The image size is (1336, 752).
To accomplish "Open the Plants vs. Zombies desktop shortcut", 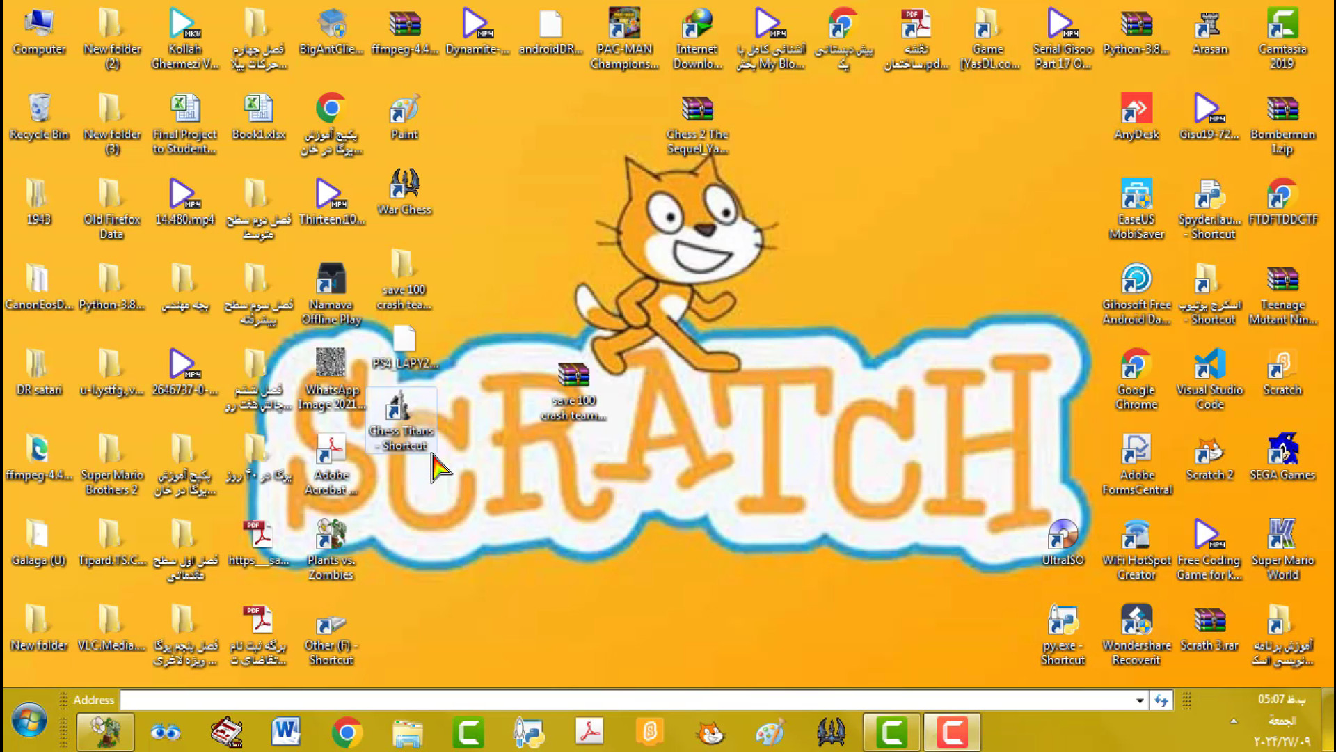I will click(331, 550).
